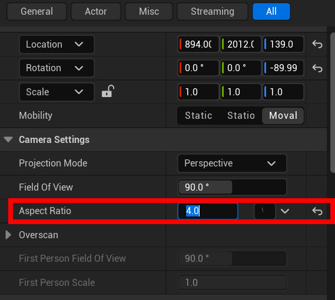Open the Scale type dropdown
The height and width of the screenshot is (300, 335).
point(57,92)
